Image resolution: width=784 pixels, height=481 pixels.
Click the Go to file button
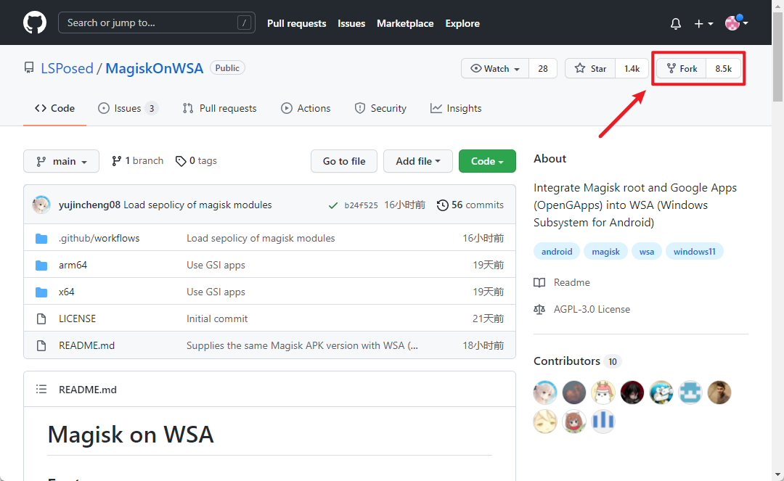click(343, 161)
